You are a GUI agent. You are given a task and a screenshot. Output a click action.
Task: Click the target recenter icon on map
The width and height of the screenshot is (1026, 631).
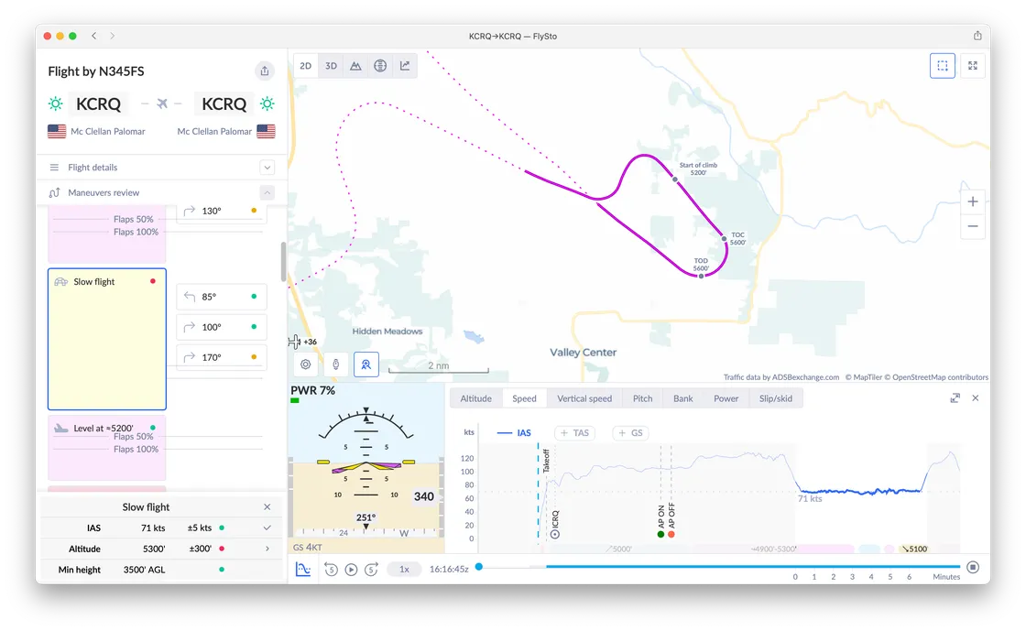click(x=306, y=364)
